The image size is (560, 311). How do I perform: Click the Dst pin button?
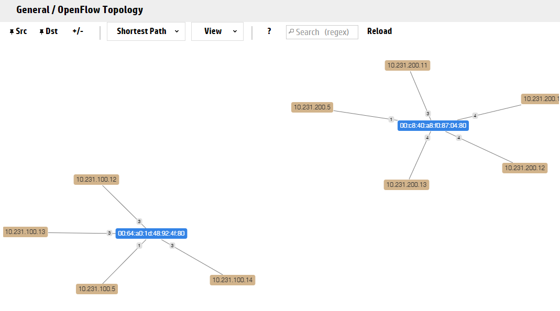click(x=49, y=31)
